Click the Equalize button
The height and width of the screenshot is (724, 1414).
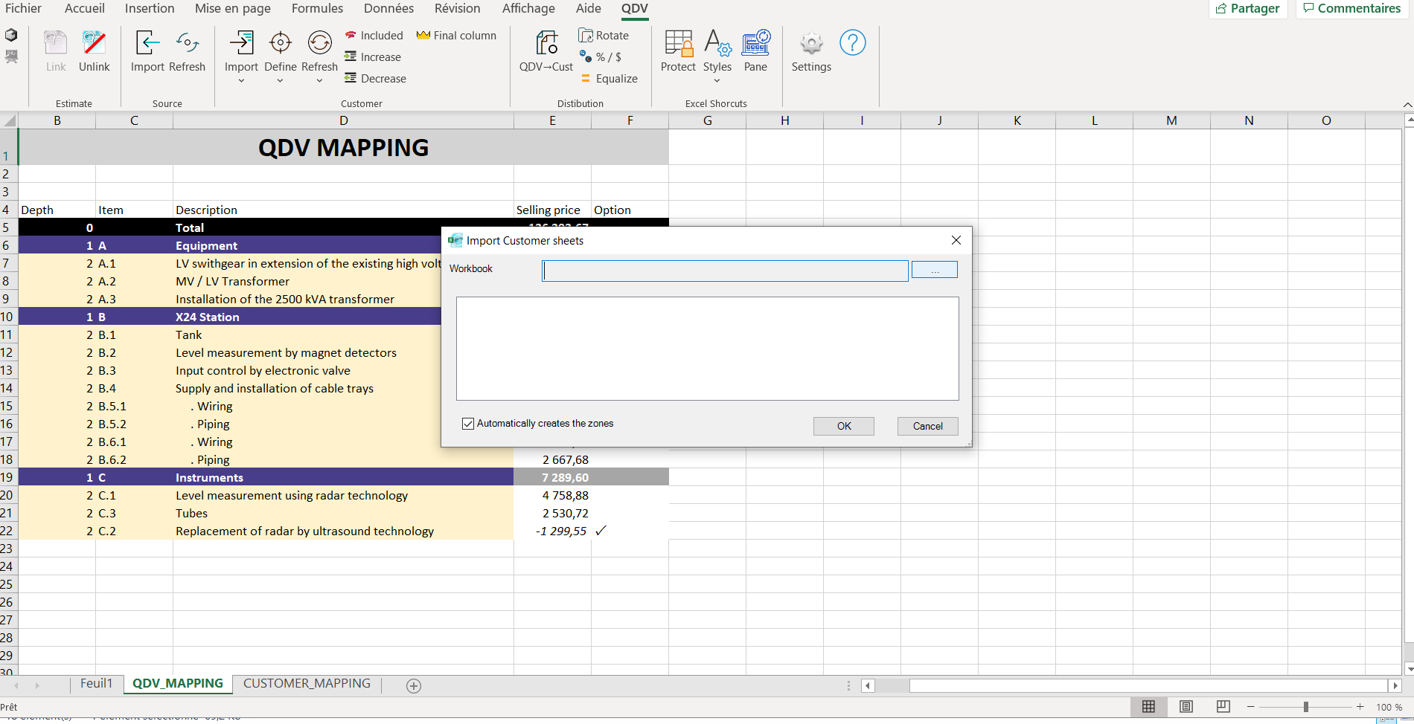point(609,78)
